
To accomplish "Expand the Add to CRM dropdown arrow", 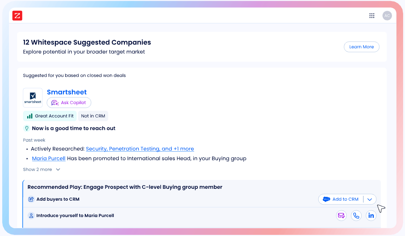I will click(x=370, y=199).
